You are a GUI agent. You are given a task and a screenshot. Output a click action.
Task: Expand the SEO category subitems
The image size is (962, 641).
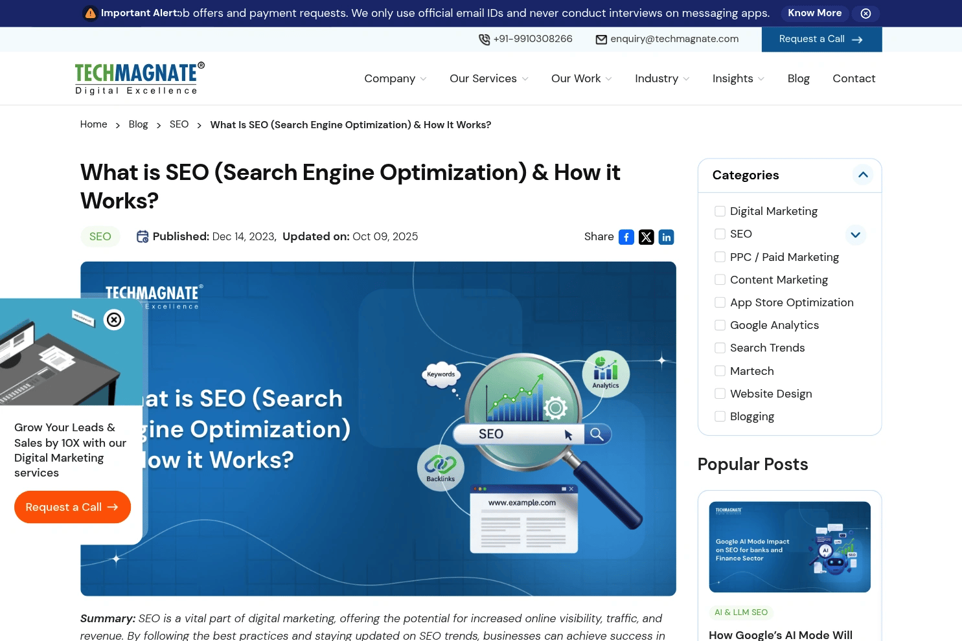click(855, 234)
